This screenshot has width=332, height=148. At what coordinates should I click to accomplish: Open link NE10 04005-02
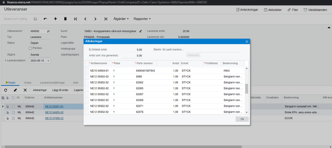click(x=54, y=112)
